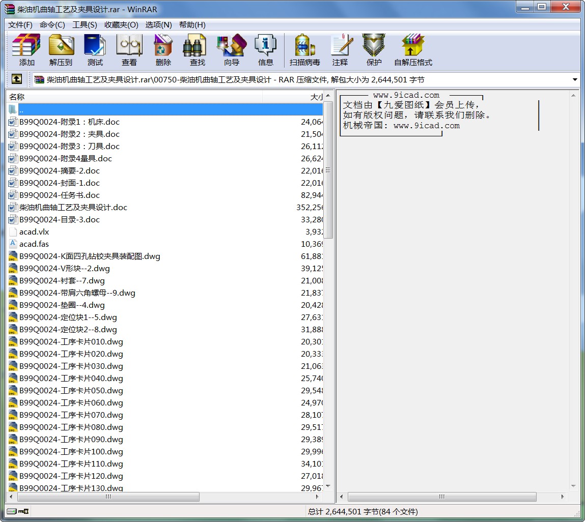Click the parent folder ".." icon

13,109
